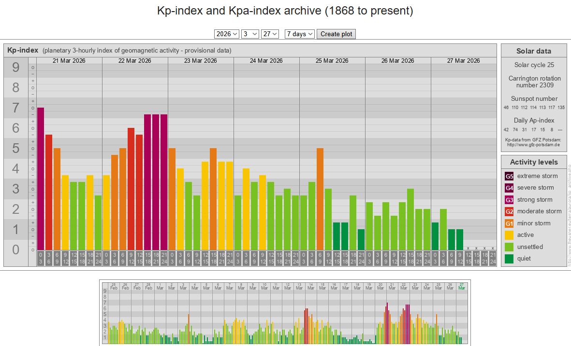Click the Kp scale number 9
Image resolution: width=571 pixels, height=346 pixels.
pyautogui.click(x=15, y=67)
